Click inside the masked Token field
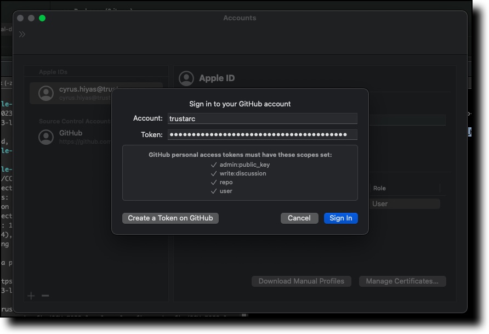Viewport: 489px width, 334px height. pyautogui.click(x=262, y=135)
